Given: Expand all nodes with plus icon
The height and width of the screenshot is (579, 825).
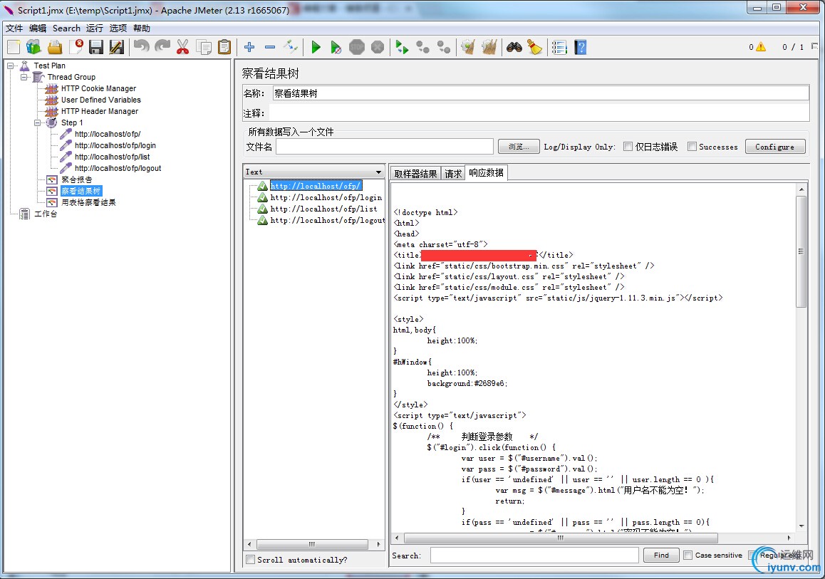Looking at the screenshot, I should click(249, 47).
